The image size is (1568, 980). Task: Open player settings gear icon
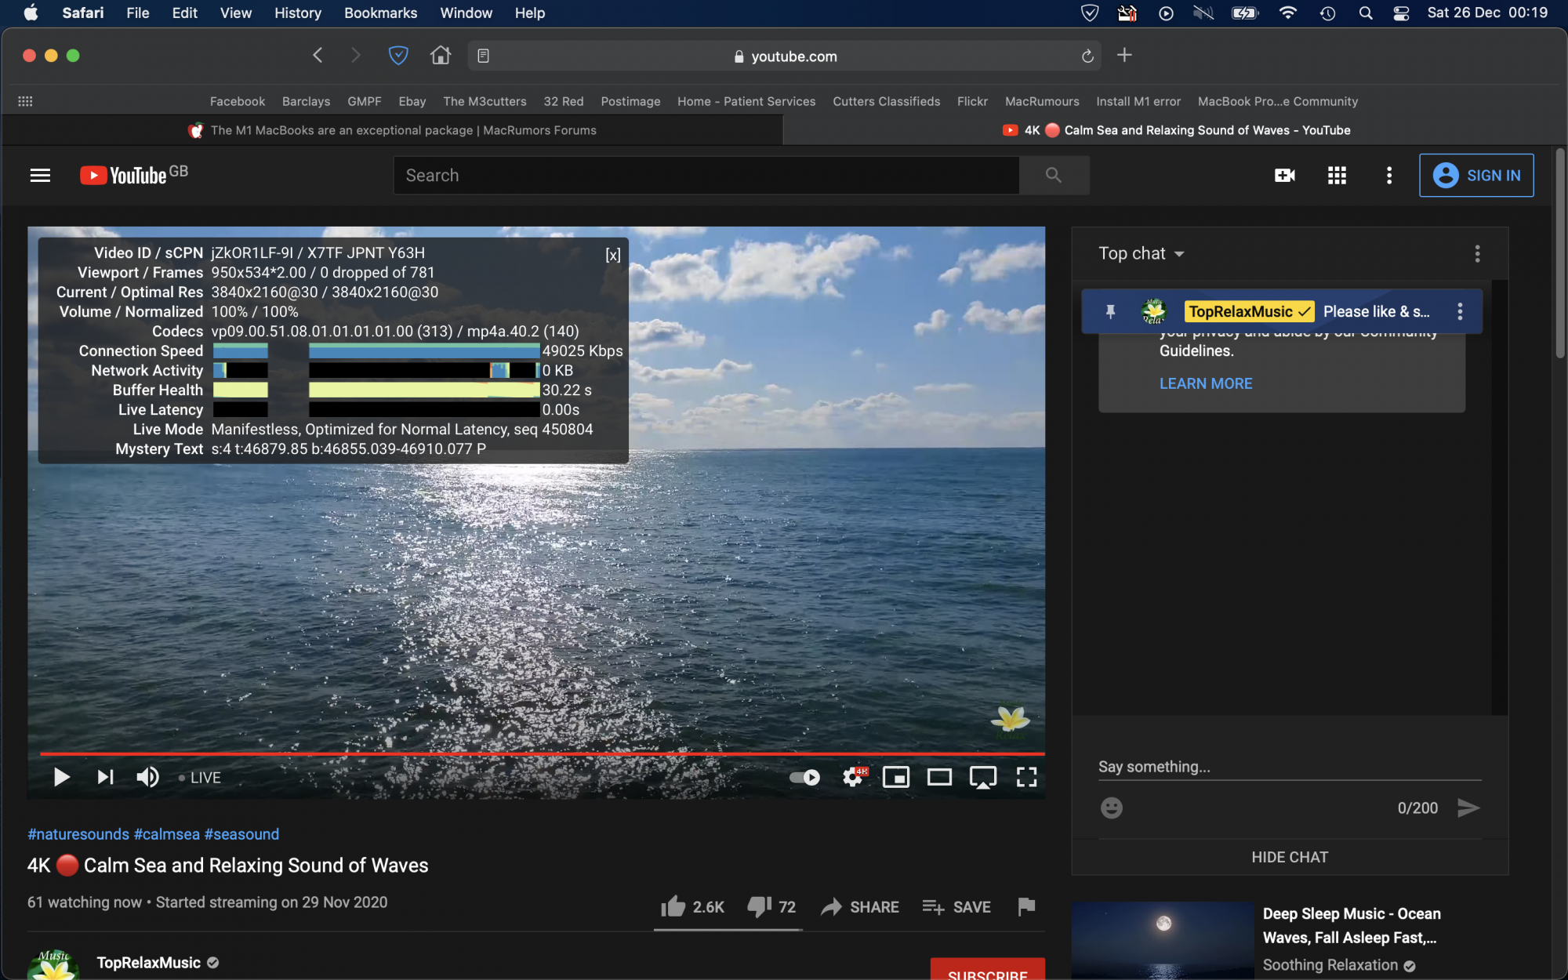pos(853,777)
